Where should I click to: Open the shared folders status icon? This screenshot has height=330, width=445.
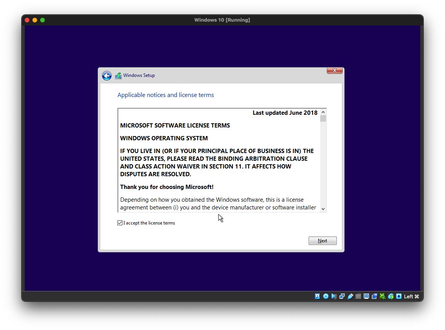click(x=358, y=296)
